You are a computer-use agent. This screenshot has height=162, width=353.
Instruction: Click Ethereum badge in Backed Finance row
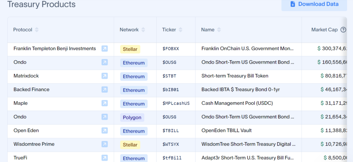[134, 90]
